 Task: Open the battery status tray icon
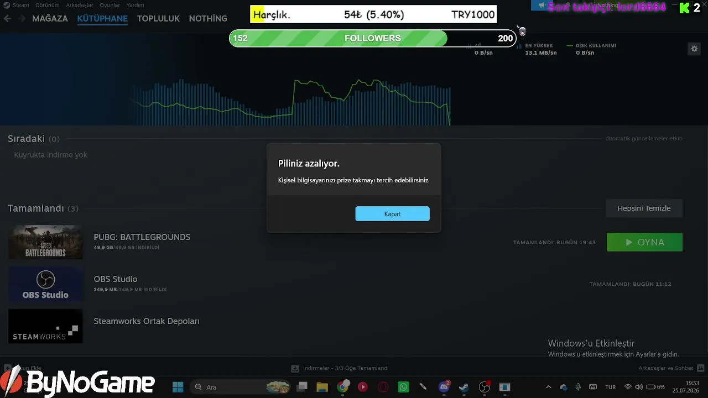pos(655,387)
